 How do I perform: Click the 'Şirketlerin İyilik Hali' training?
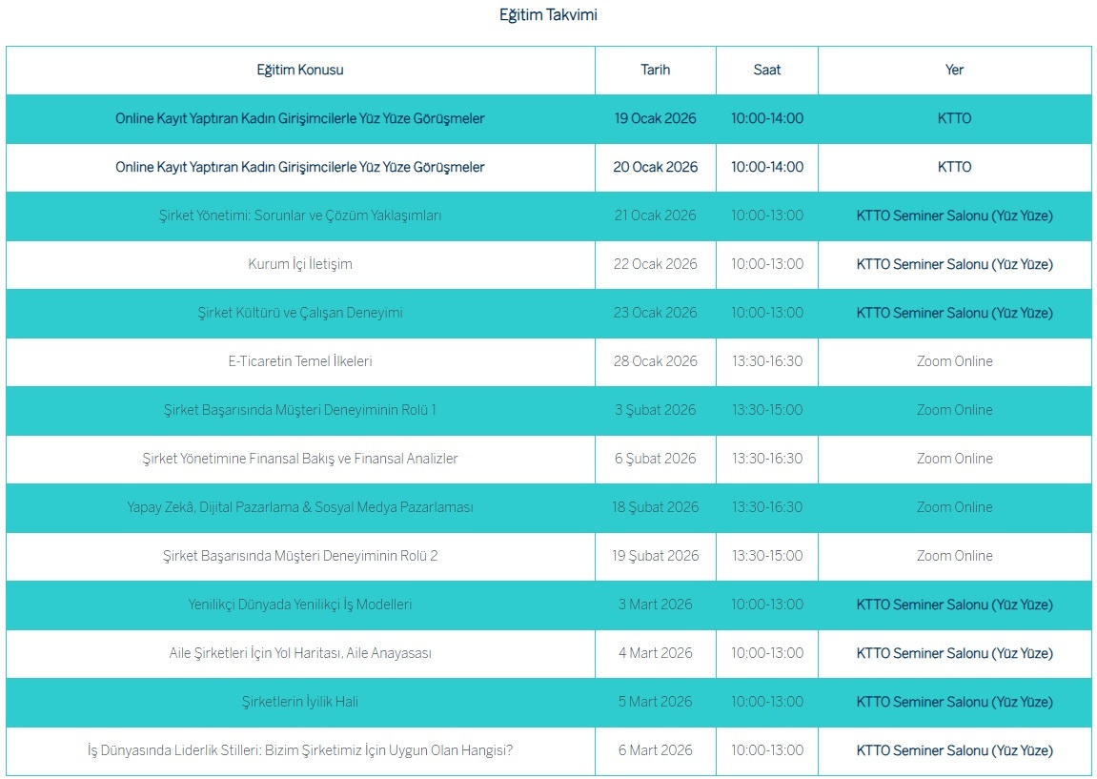[300, 702]
